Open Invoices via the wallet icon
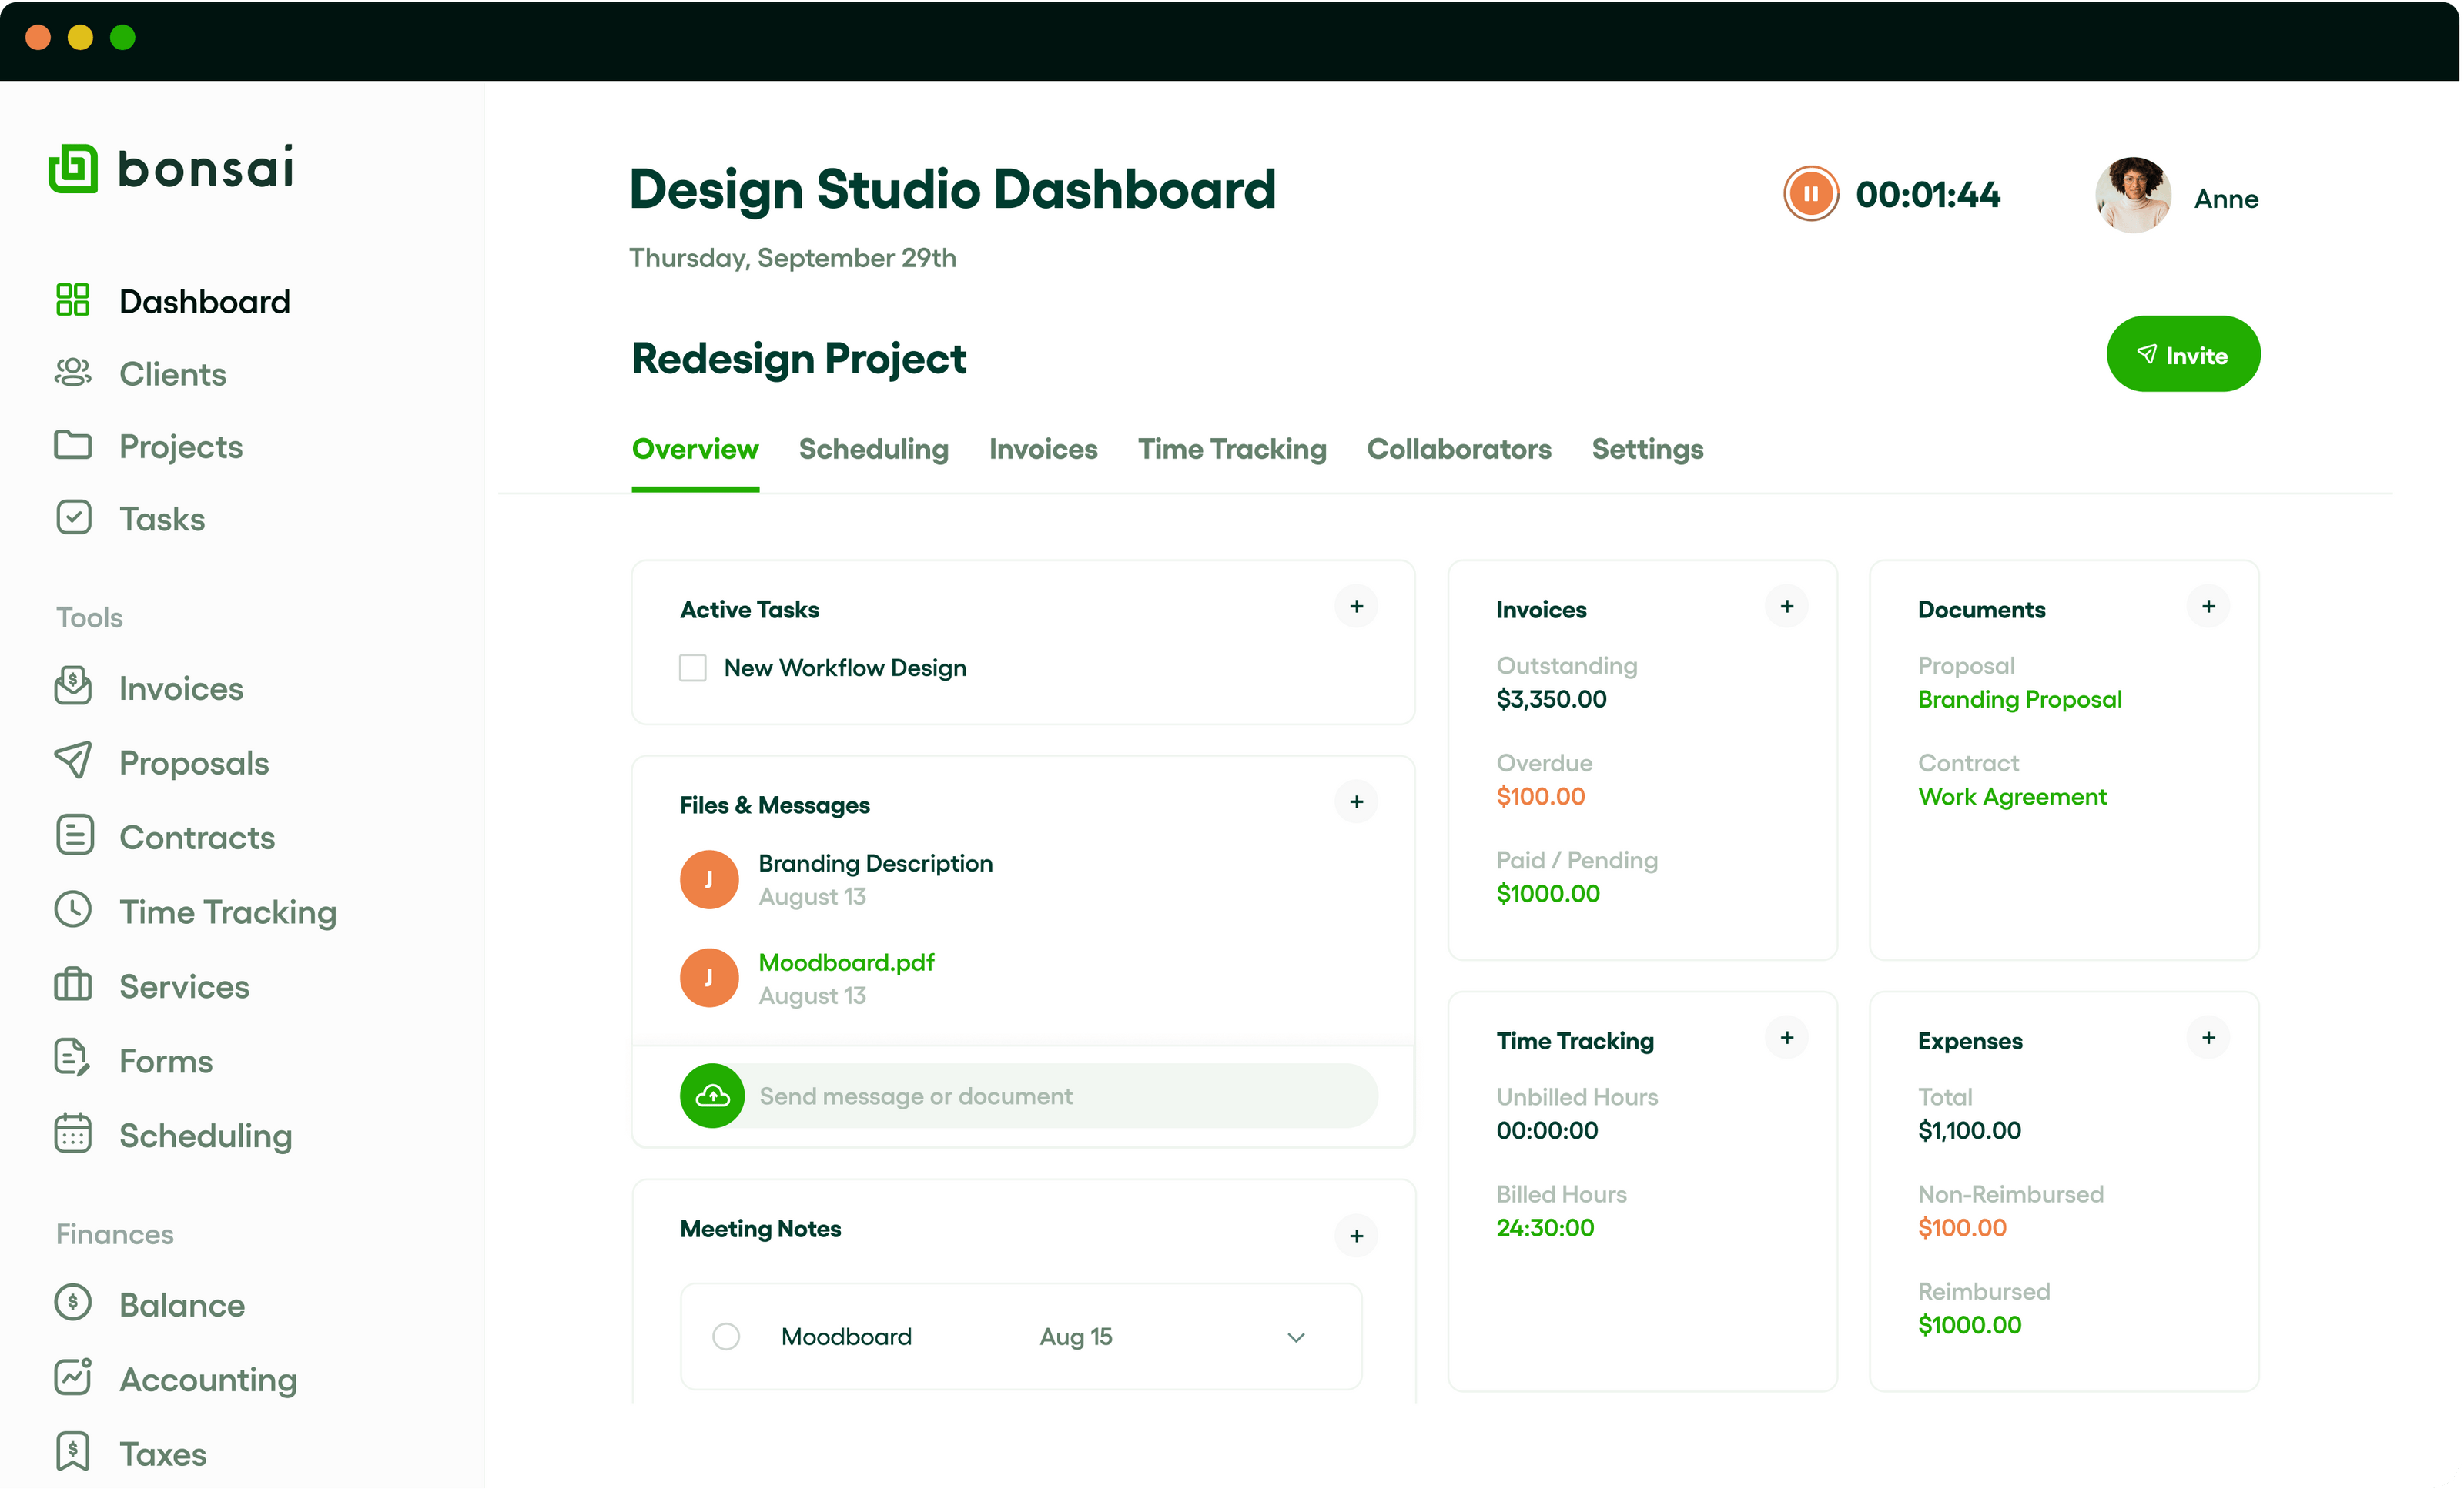Viewport: 2464px width, 1489px height. pos(73,686)
